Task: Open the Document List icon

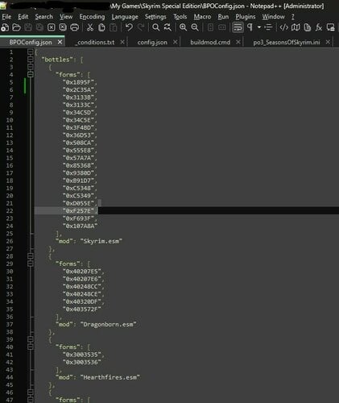Action: [x=308, y=27]
